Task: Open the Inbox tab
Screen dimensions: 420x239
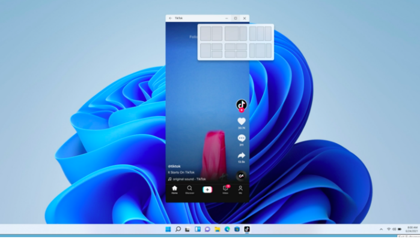Action: [x=225, y=190]
